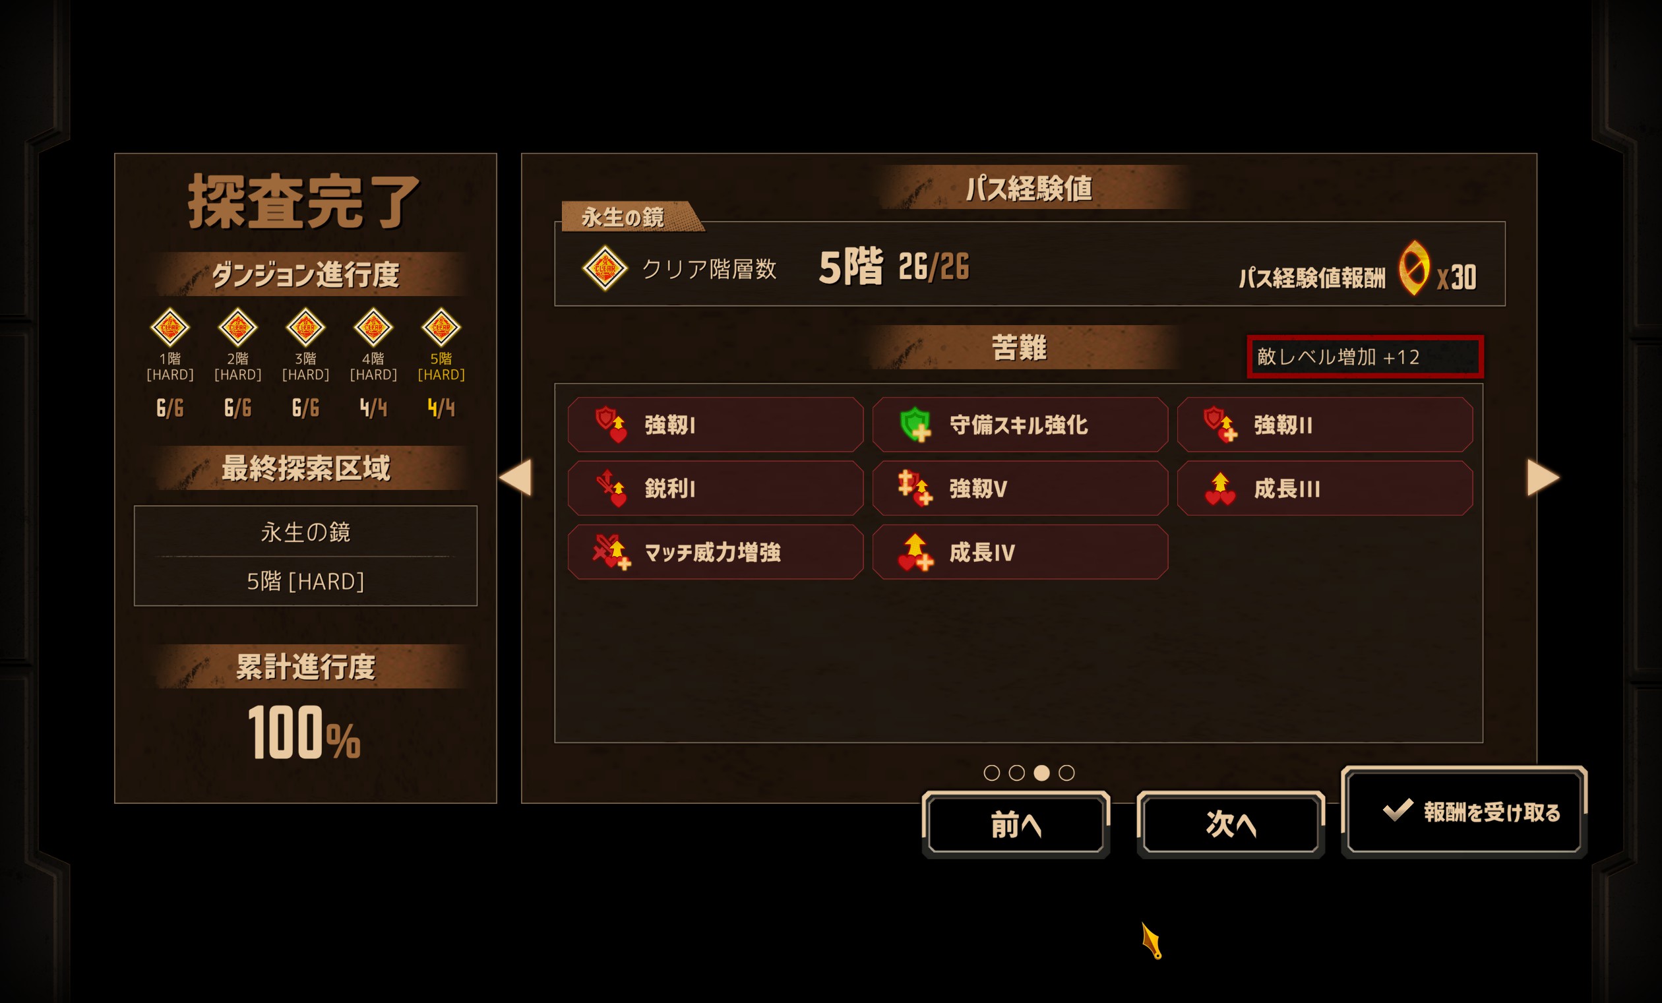Select the 5階 HARD floor marker
Screen dimensions: 1662x1003
click(x=441, y=346)
